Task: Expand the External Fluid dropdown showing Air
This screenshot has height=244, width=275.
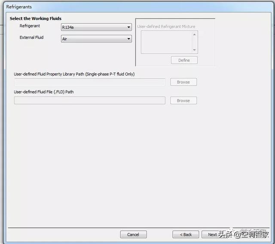Action: 96,39
